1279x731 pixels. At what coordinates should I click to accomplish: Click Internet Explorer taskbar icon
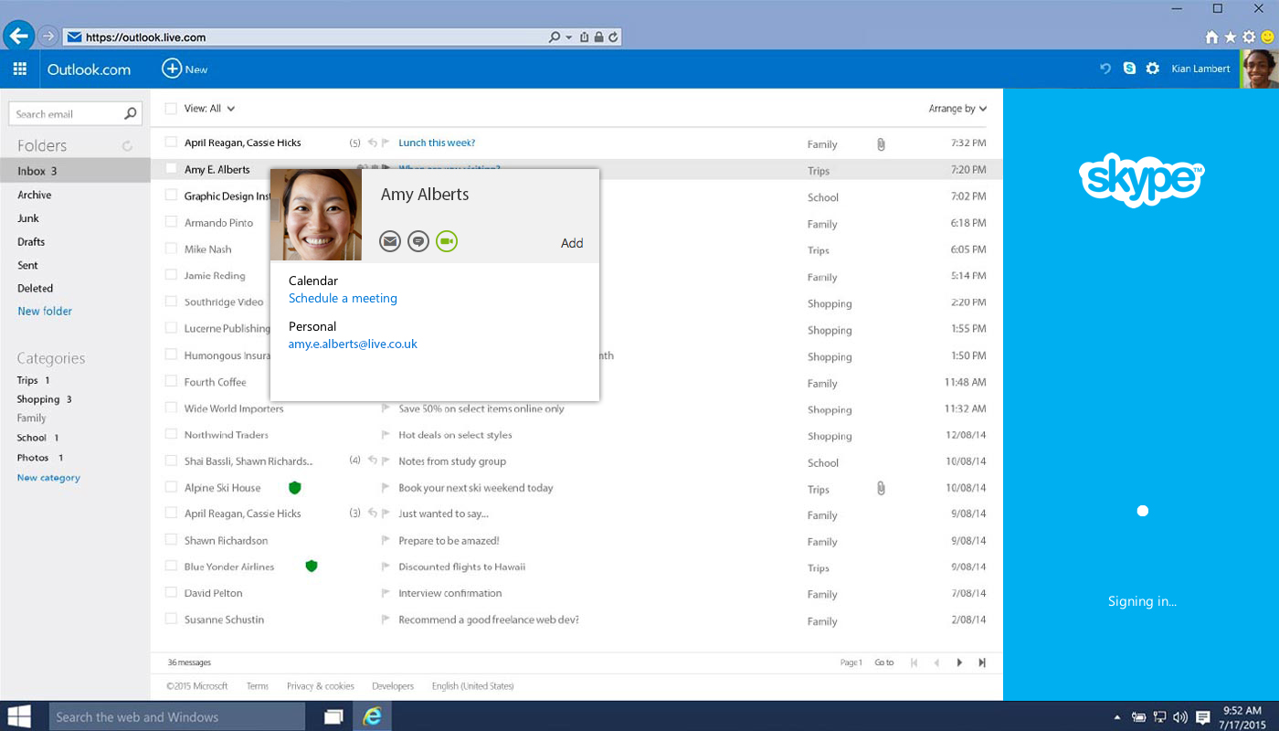point(372,716)
